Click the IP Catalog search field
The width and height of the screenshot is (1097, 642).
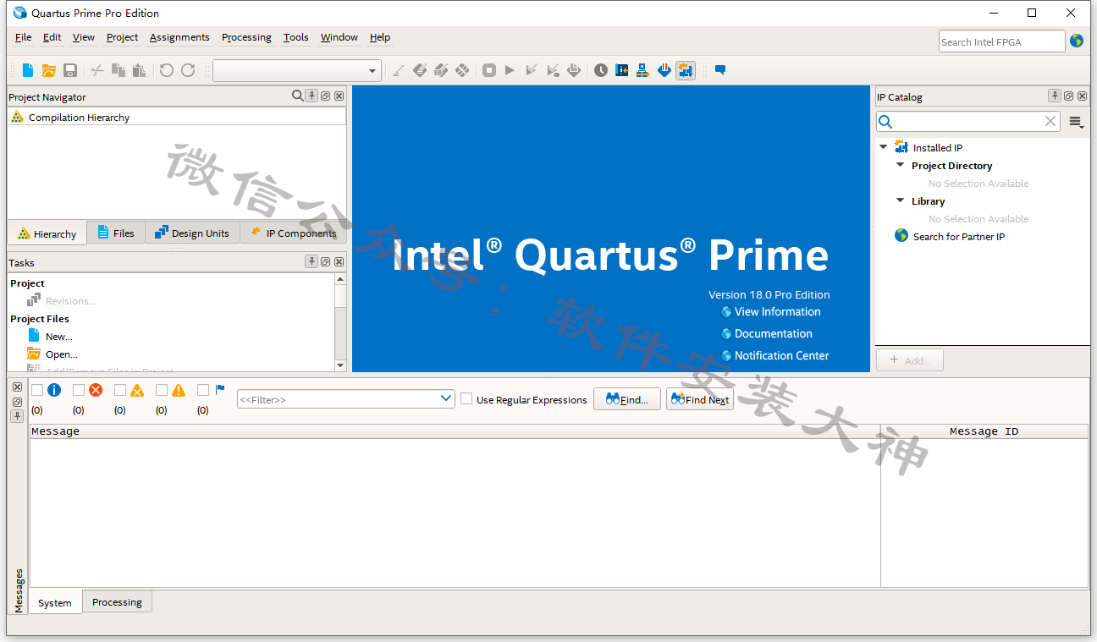tap(968, 122)
